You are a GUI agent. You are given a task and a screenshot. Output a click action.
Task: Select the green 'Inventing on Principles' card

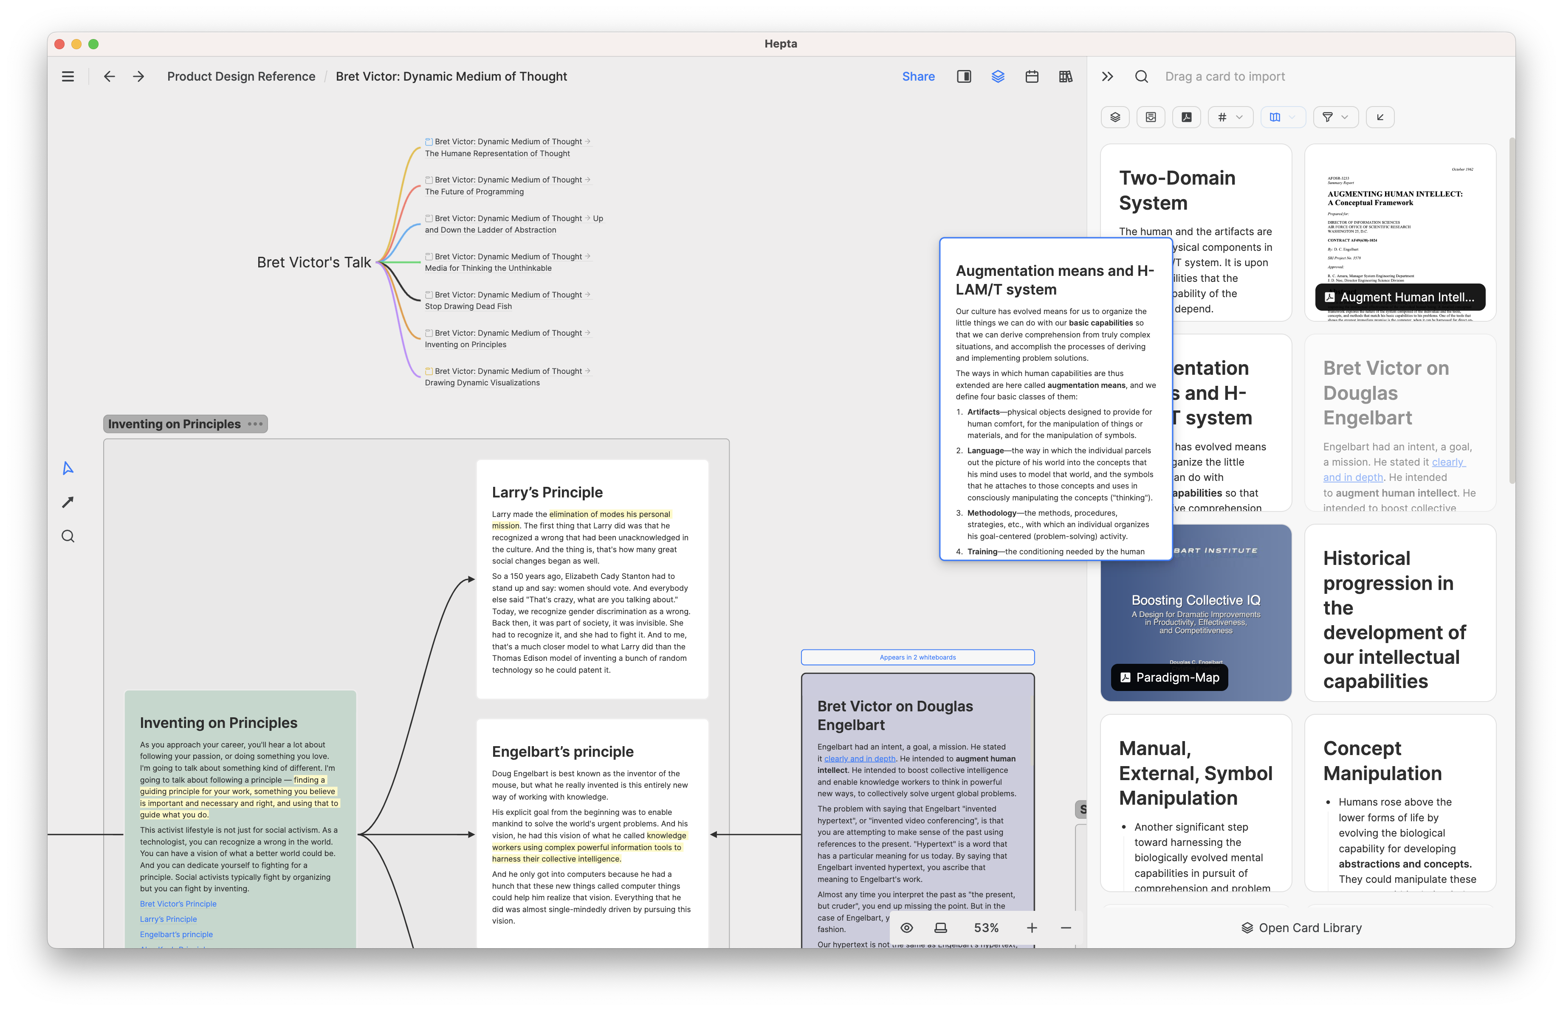click(x=240, y=819)
